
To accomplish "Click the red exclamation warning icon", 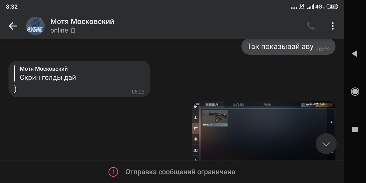I will 113,172.
